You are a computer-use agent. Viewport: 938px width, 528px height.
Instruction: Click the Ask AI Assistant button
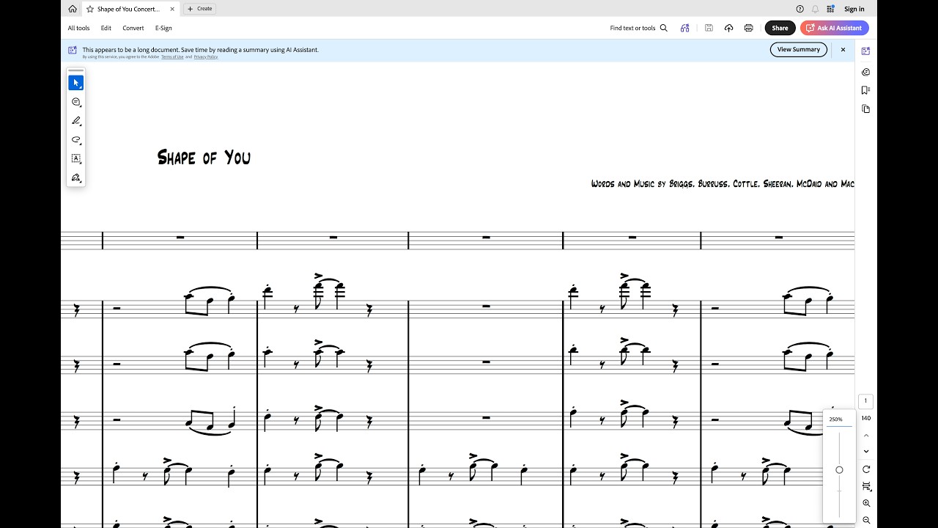(x=835, y=28)
